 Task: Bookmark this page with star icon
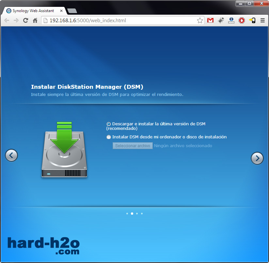[200, 21]
